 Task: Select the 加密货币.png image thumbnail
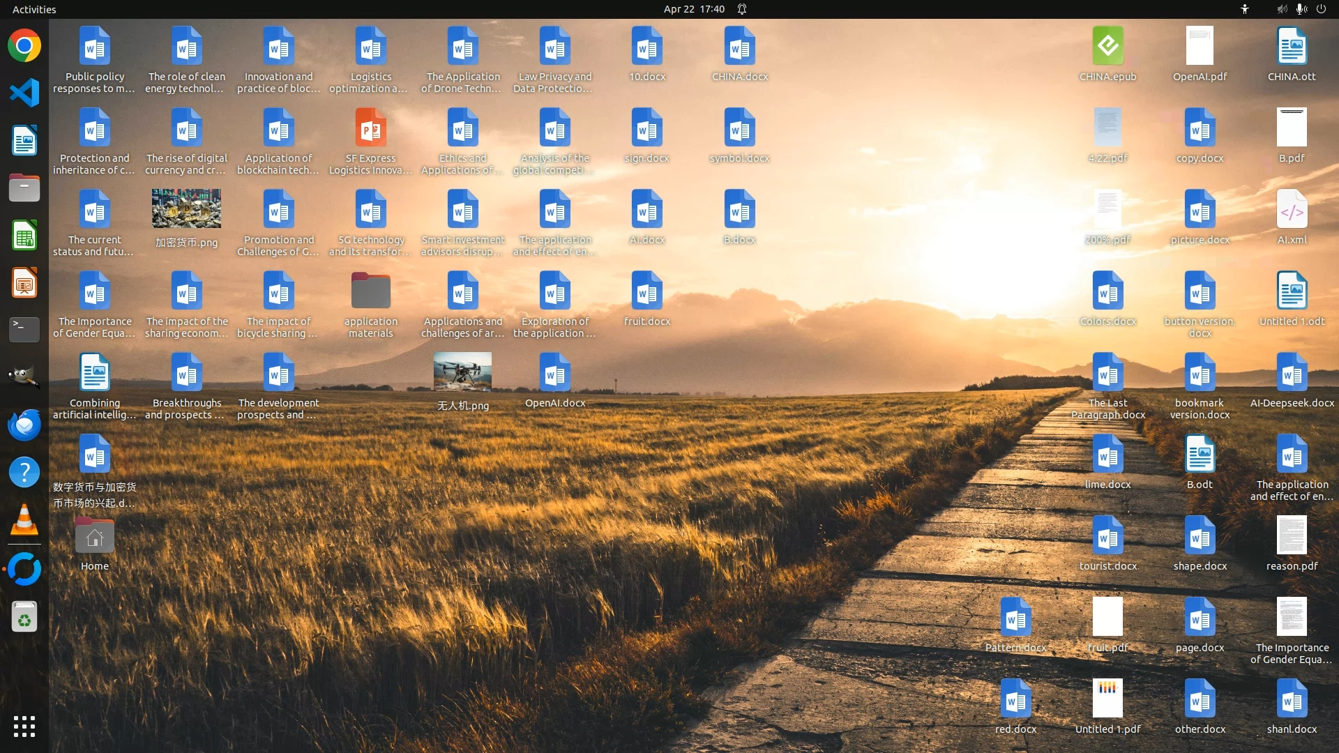[186, 208]
